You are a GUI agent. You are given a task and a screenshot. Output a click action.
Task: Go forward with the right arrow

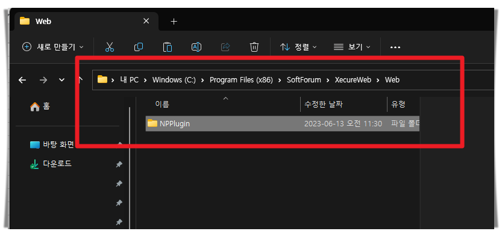click(43, 80)
